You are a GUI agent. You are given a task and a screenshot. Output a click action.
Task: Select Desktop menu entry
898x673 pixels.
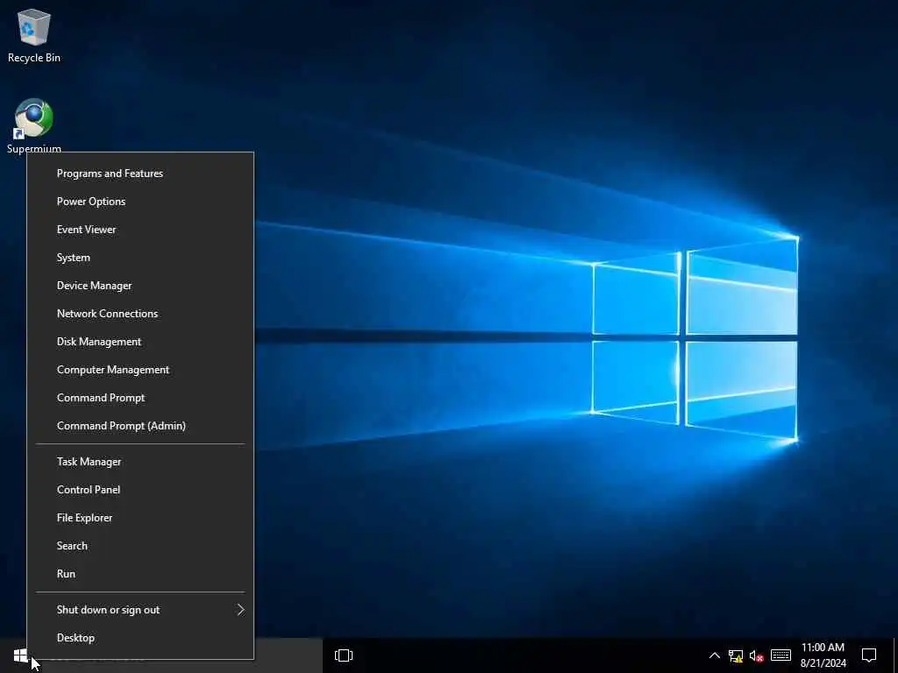140,638
